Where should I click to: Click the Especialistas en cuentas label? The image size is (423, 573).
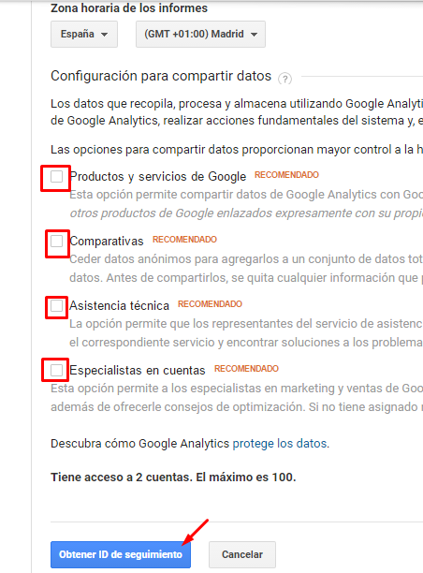(x=138, y=371)
